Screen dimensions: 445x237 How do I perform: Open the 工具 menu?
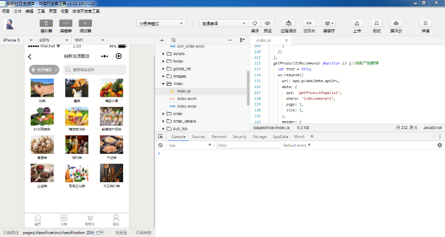coord(41,11)
